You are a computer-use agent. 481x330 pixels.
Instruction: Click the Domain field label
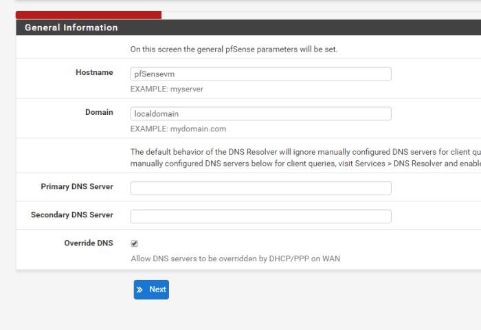point(99,112)
